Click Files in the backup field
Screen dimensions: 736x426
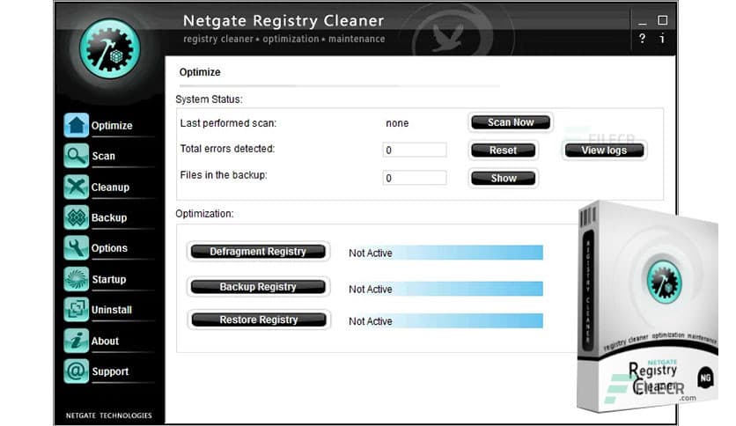[x=415, y=178]
